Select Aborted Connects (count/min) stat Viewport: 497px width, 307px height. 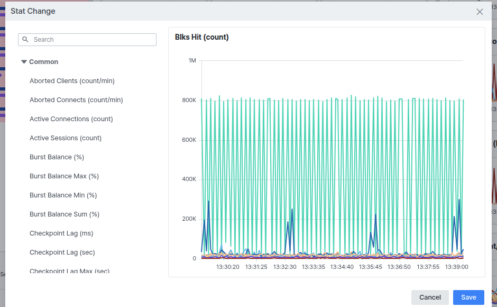76,100
